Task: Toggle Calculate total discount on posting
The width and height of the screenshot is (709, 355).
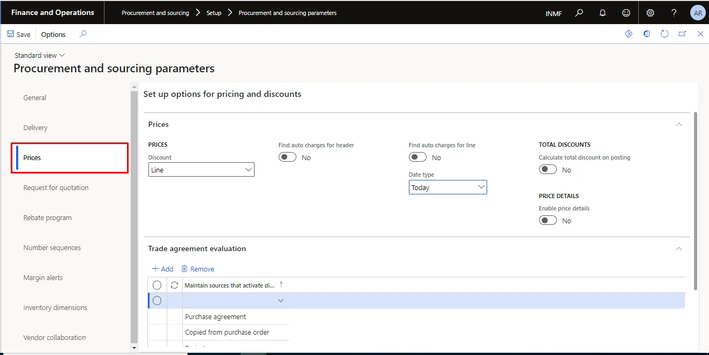Action: pos(548,170)
